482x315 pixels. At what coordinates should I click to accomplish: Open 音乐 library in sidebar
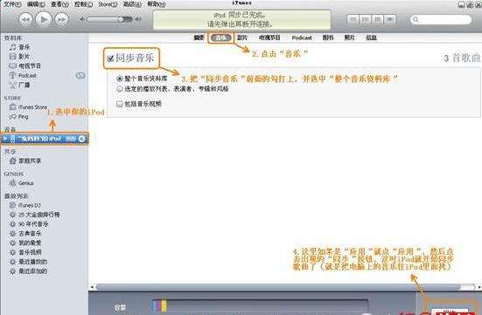(x=20, y=47)
